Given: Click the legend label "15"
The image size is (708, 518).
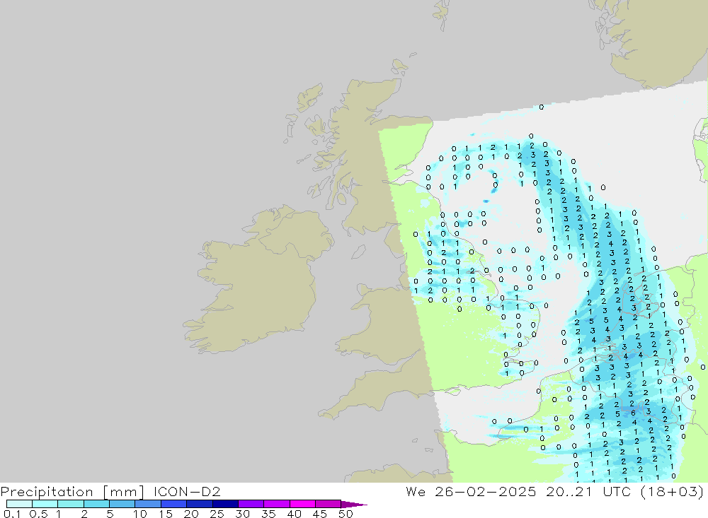Looking at the screenshot, I should pyautogui.click(x=165, y=514).
